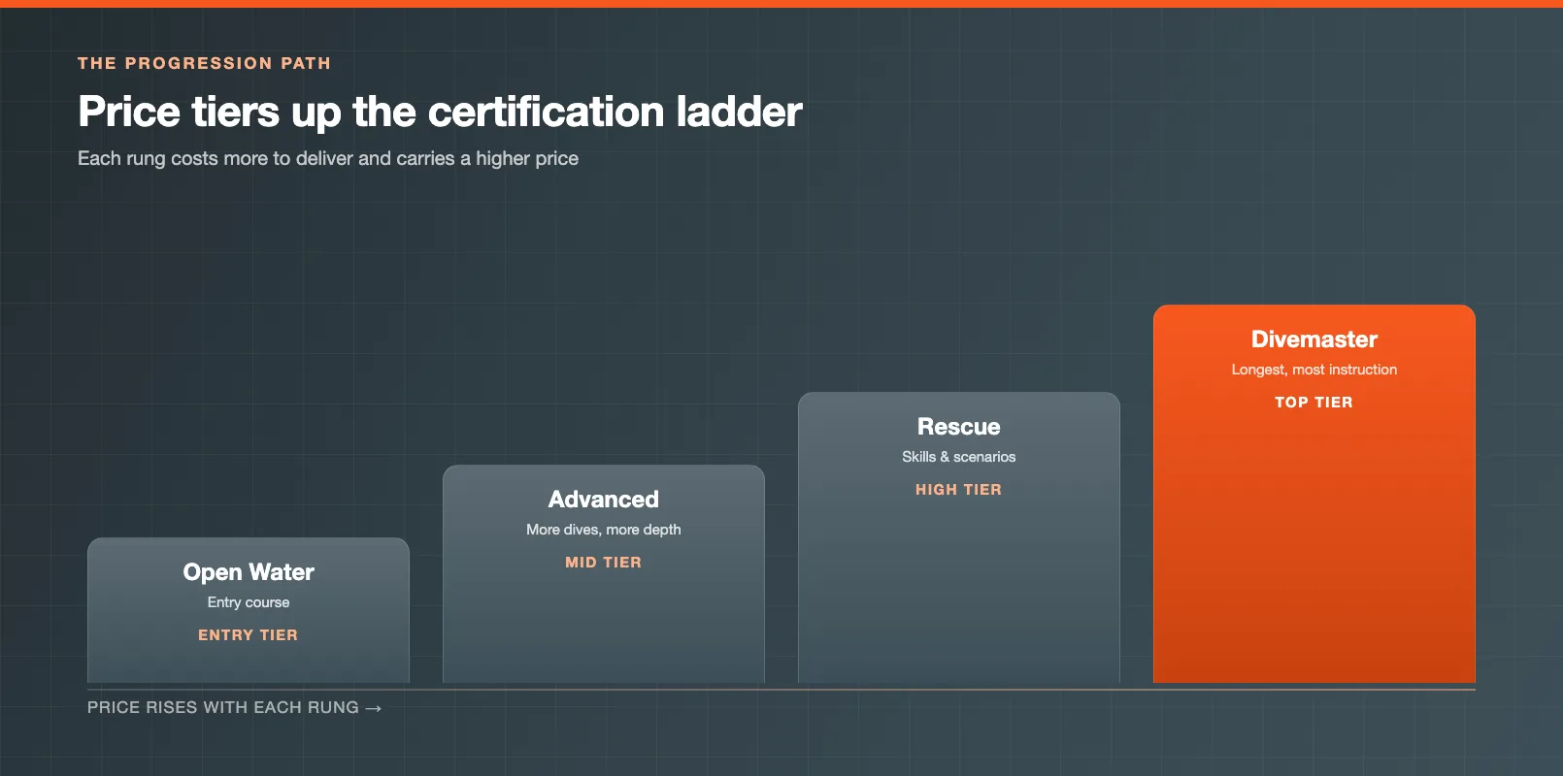The width and height of the screenshot is (1563, 776).
Task: Select the 'MID TIER' label
Action: tap(604, 563)
